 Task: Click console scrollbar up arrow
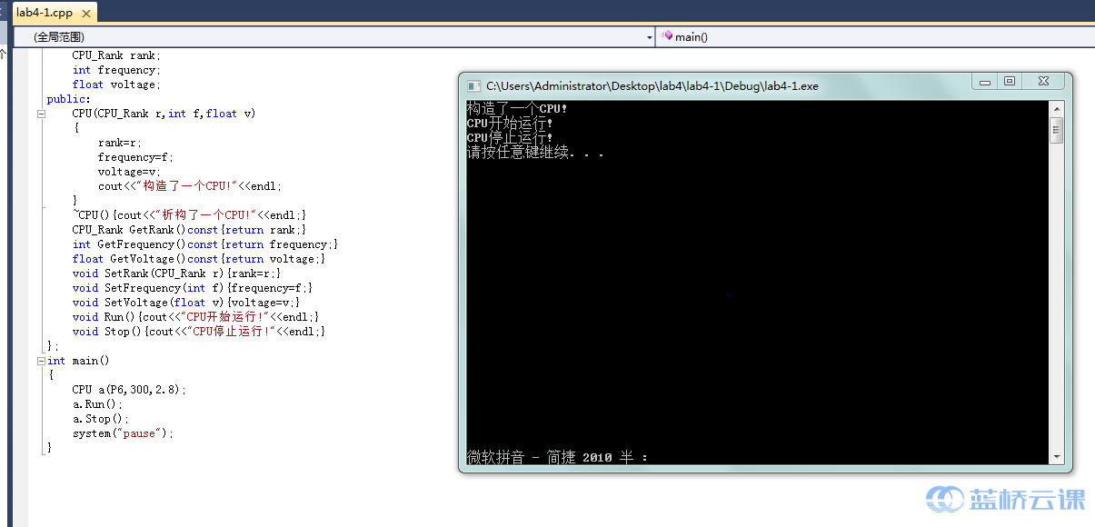pos(1057,107)
